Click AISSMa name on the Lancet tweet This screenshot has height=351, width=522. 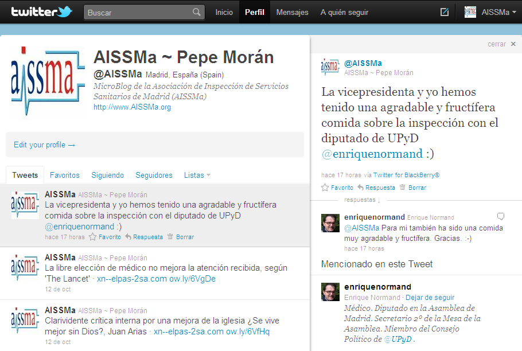tap(60, 258)
